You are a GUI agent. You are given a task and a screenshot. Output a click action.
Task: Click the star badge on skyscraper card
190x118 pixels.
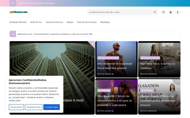click(92, 44)
